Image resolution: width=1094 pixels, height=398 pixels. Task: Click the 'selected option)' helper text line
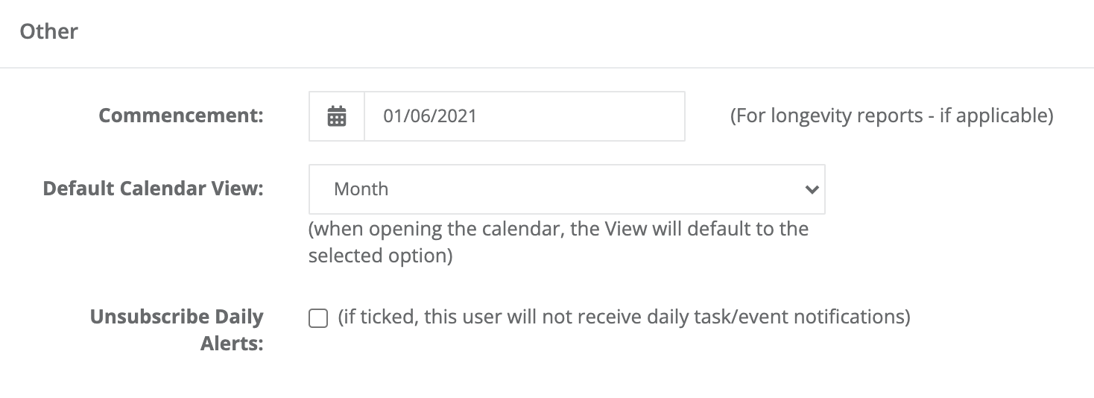(380, 256)
